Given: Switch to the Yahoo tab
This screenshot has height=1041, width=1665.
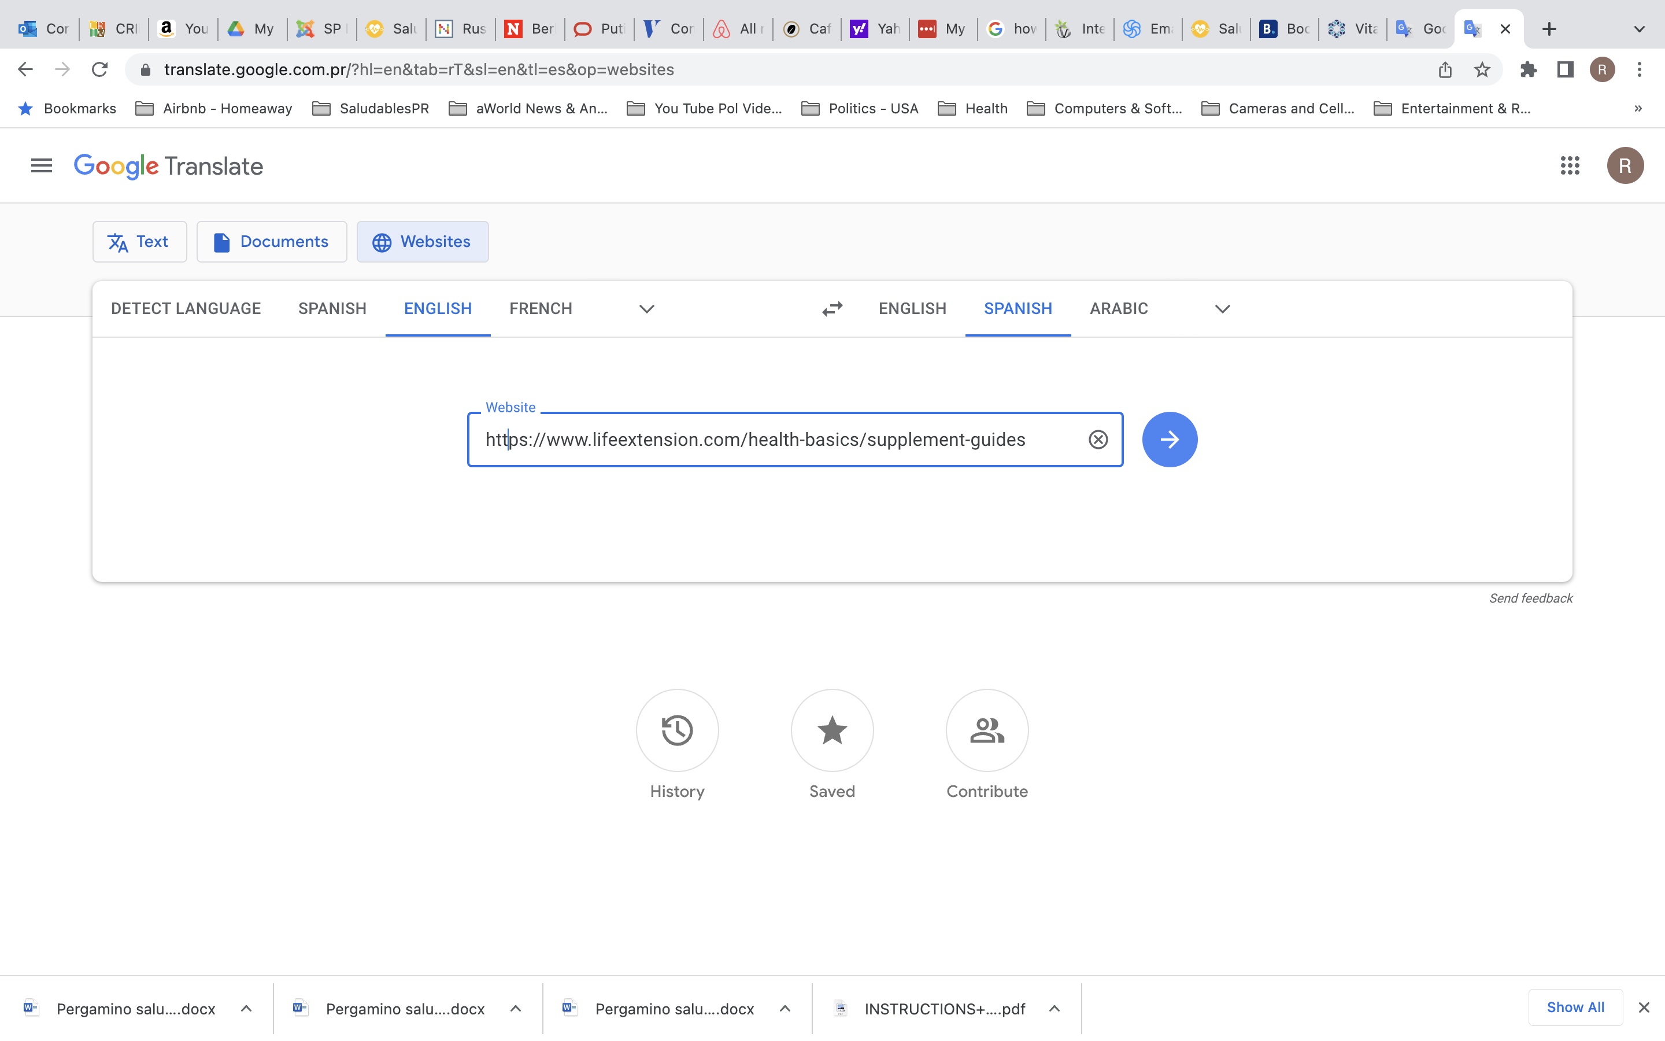Looking at the screenshot, I should pos(875,29).
